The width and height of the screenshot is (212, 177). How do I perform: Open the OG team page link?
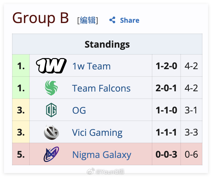79,110
